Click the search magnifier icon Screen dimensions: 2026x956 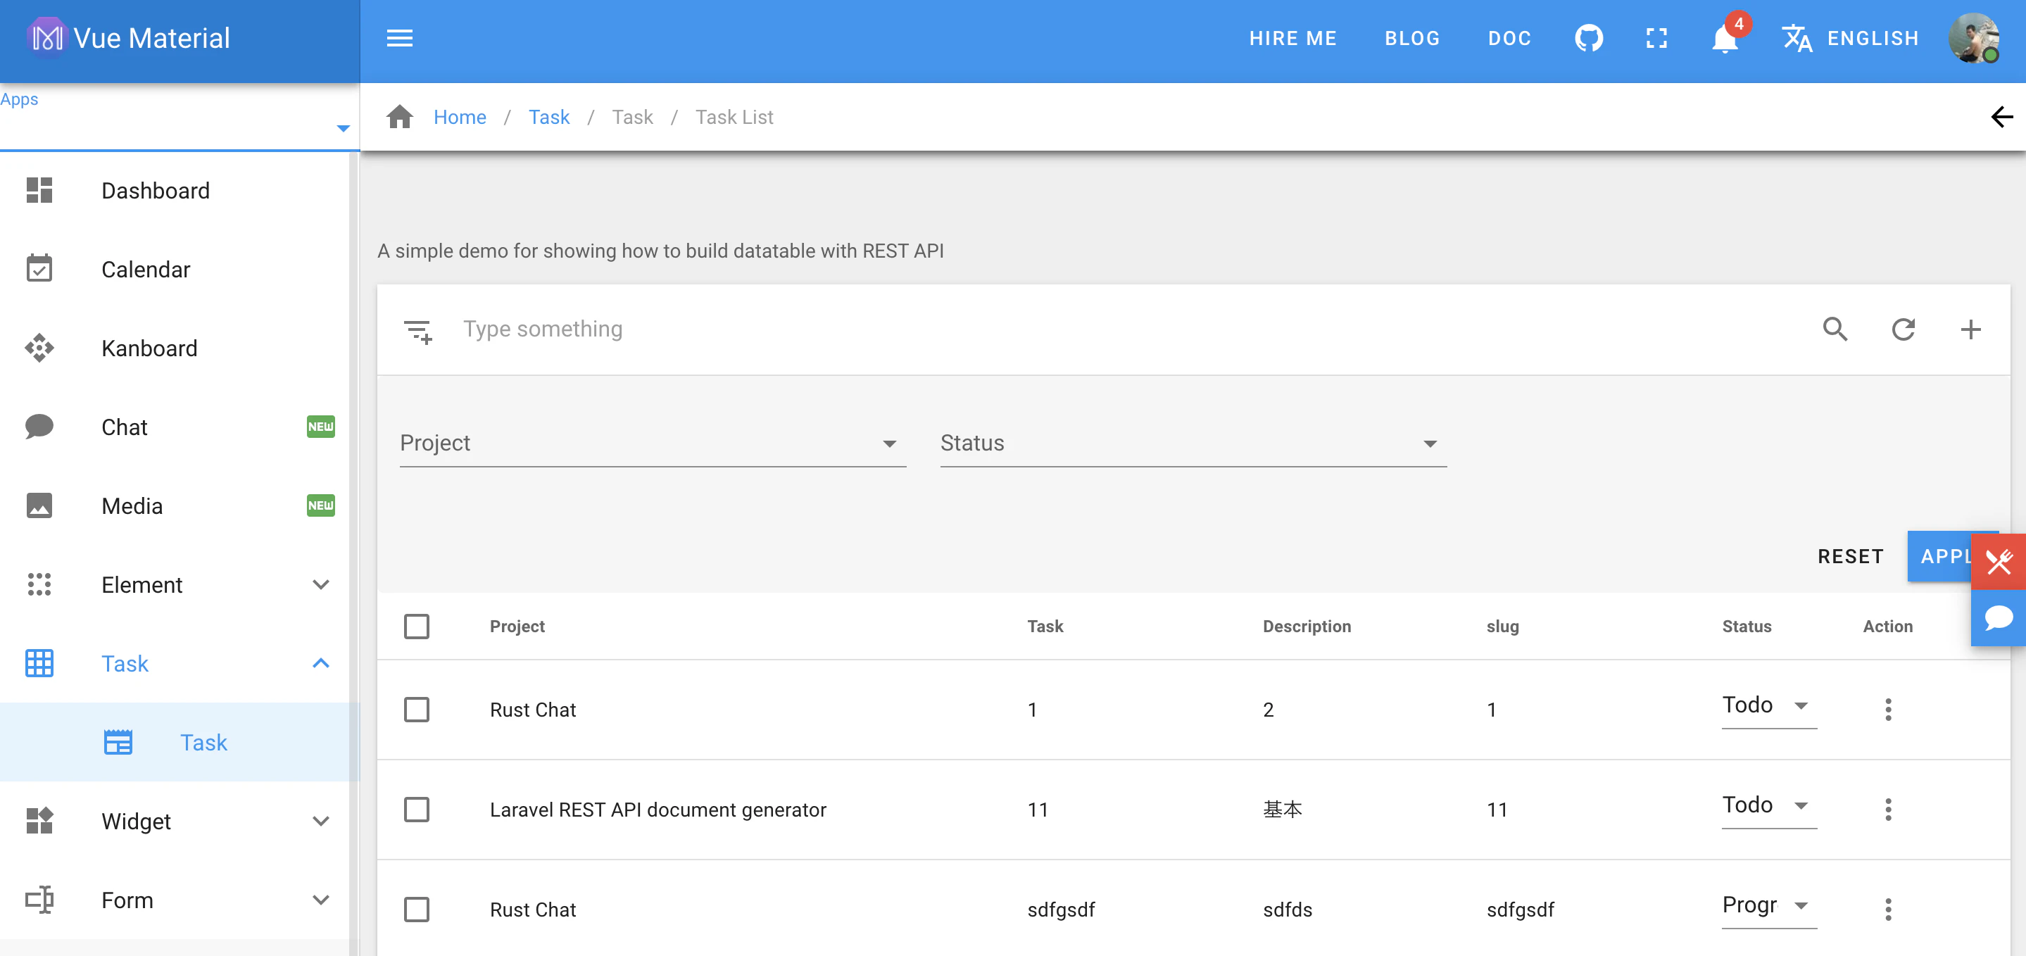click(x=1835, y=329)
